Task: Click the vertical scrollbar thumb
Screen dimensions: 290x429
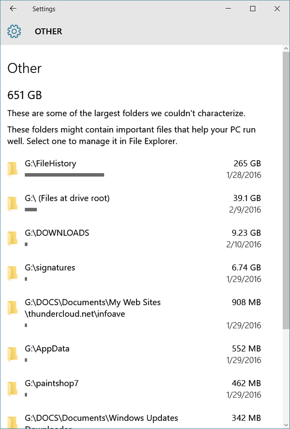Action: [x=286, y=190]
